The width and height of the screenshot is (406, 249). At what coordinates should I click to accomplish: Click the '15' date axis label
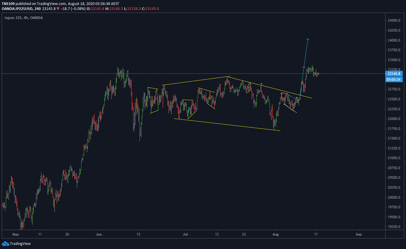coord(138,234)
